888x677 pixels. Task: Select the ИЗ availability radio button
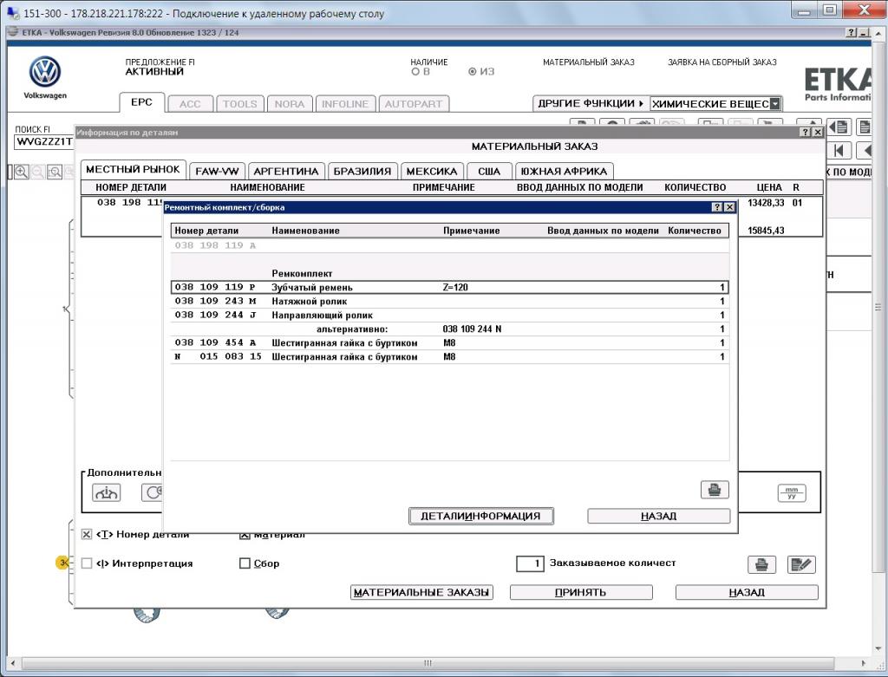(473, 72)
